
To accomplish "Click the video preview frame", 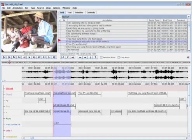I will [29, 31].
